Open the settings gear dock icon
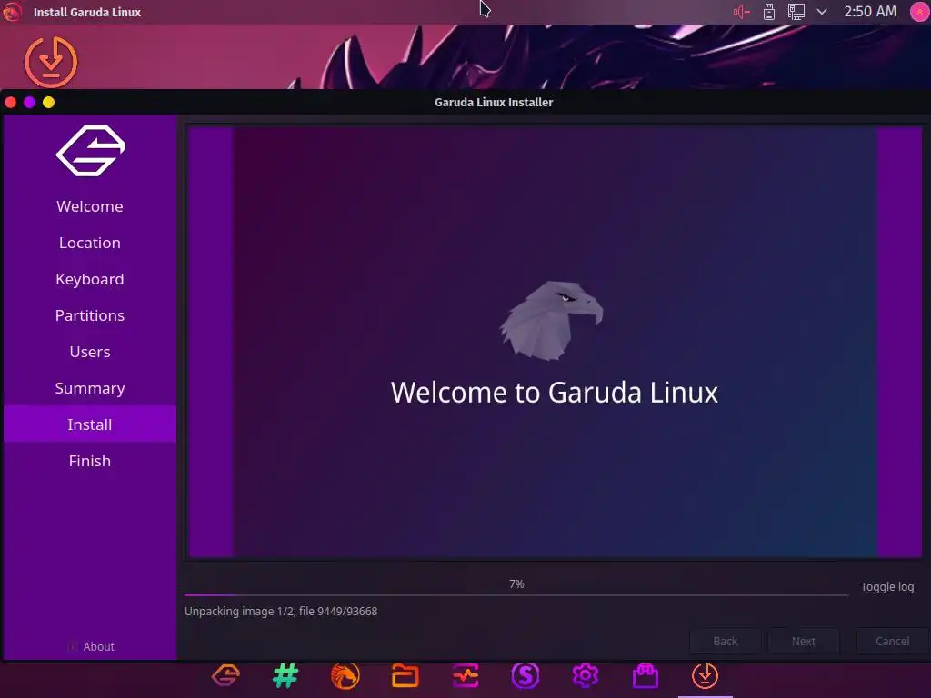The image size is (931, 698). [x=585, y=675]
